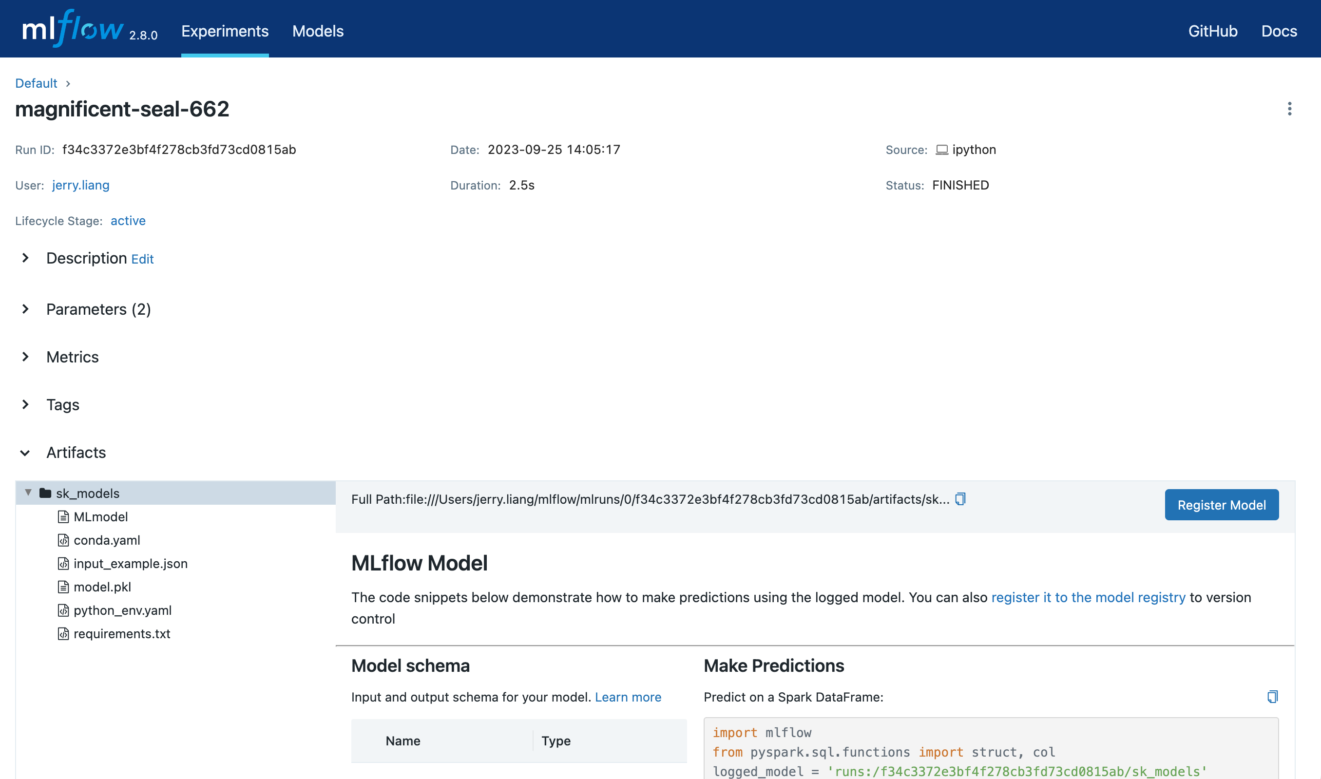Toggle the Tags section open
1321x779 pixels.
[24, 403]
